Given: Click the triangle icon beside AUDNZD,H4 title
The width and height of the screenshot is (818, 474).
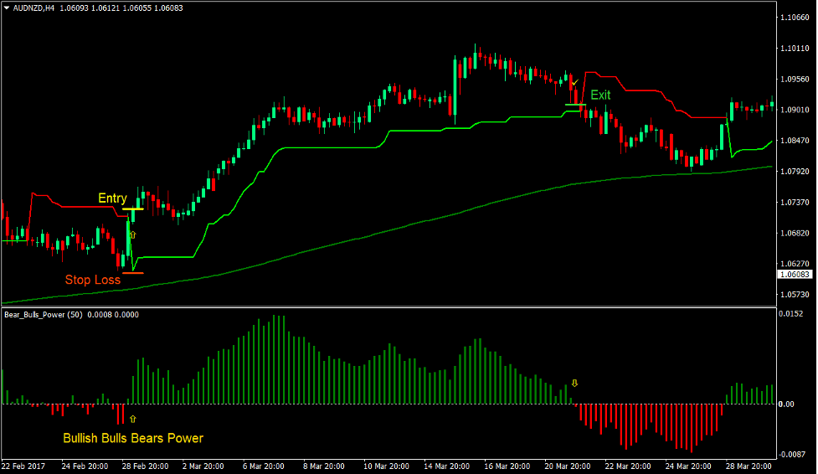Looking at the screenshot, I should [x=7, y=8].
